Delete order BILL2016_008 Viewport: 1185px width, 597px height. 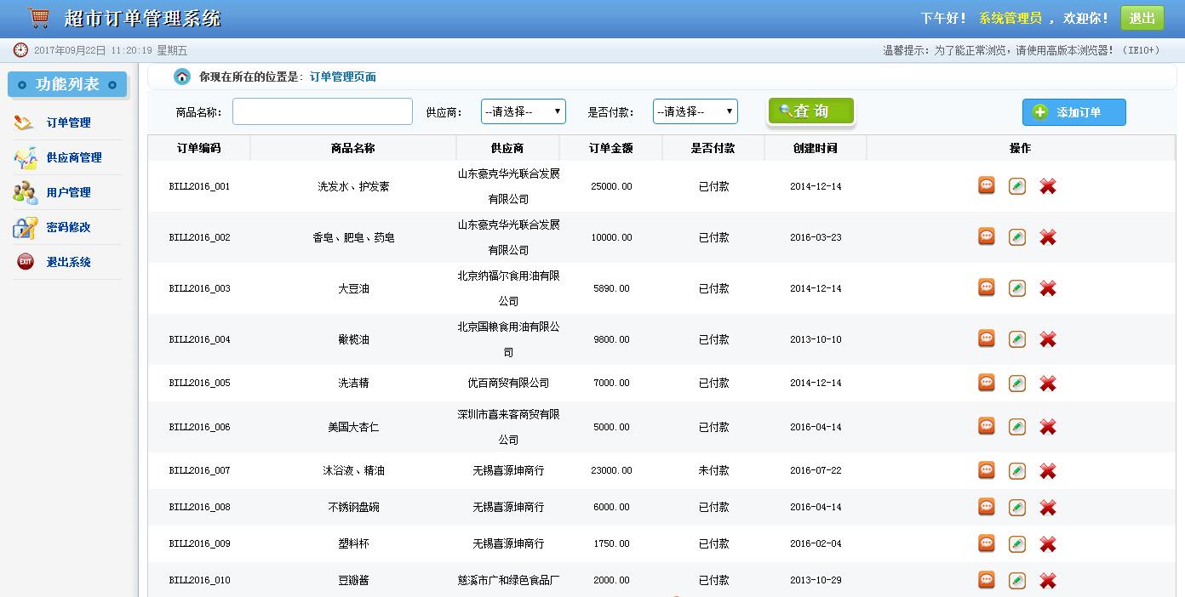1048,508
